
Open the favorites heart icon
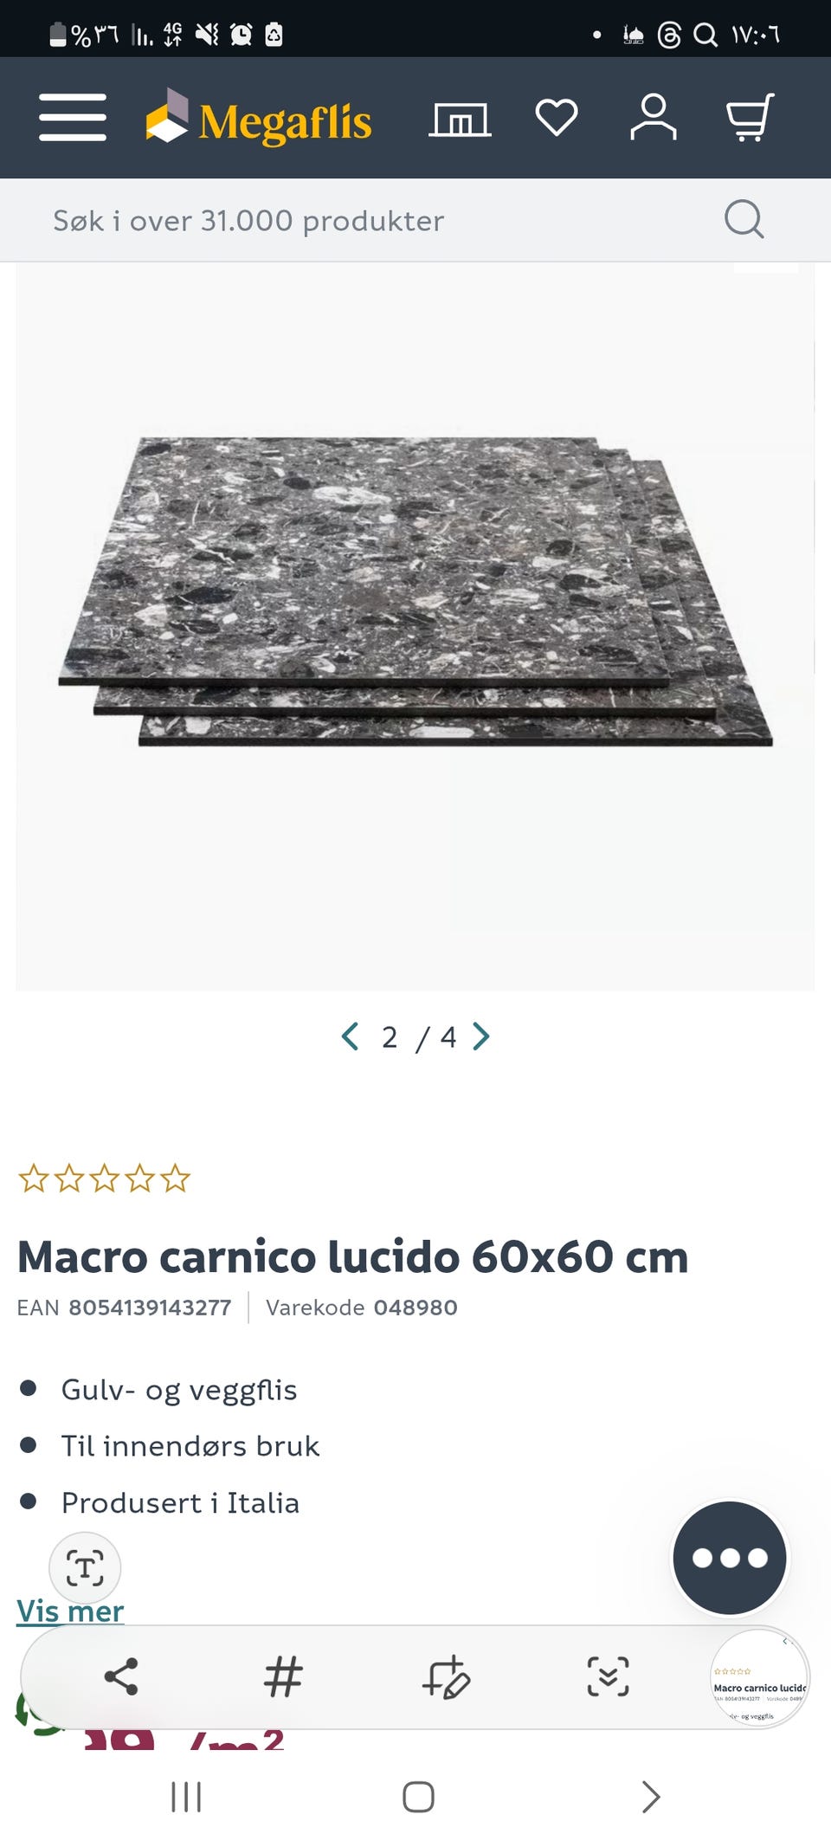(557, 118)
